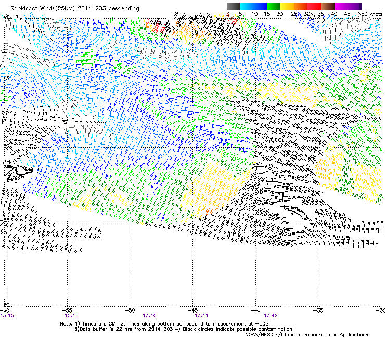Click latitude label '-55' on the left axis
The width and height of the screenshot is (385, 338).
[x=5, y=220]
